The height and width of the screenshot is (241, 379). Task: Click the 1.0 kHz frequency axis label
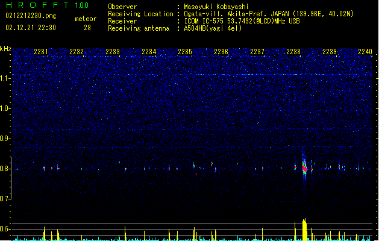[5, 108]
